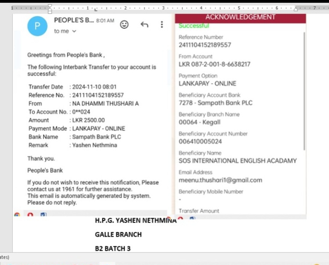Click the Opera icon below the email
329x265 pixels.
coord(31,215)
